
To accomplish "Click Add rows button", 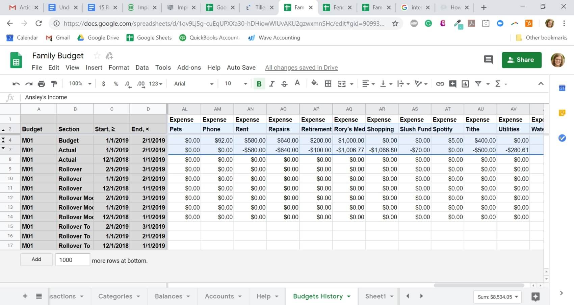I will (x=36, y=259).
